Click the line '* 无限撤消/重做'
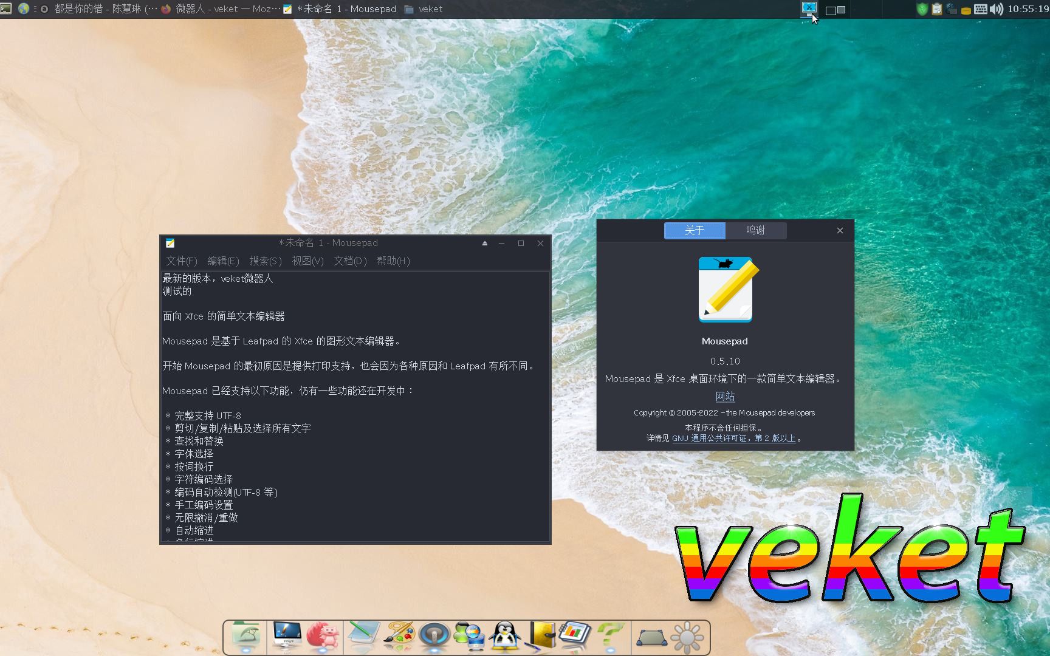The height and width of the screenshot is (656, 1050). 202,518
